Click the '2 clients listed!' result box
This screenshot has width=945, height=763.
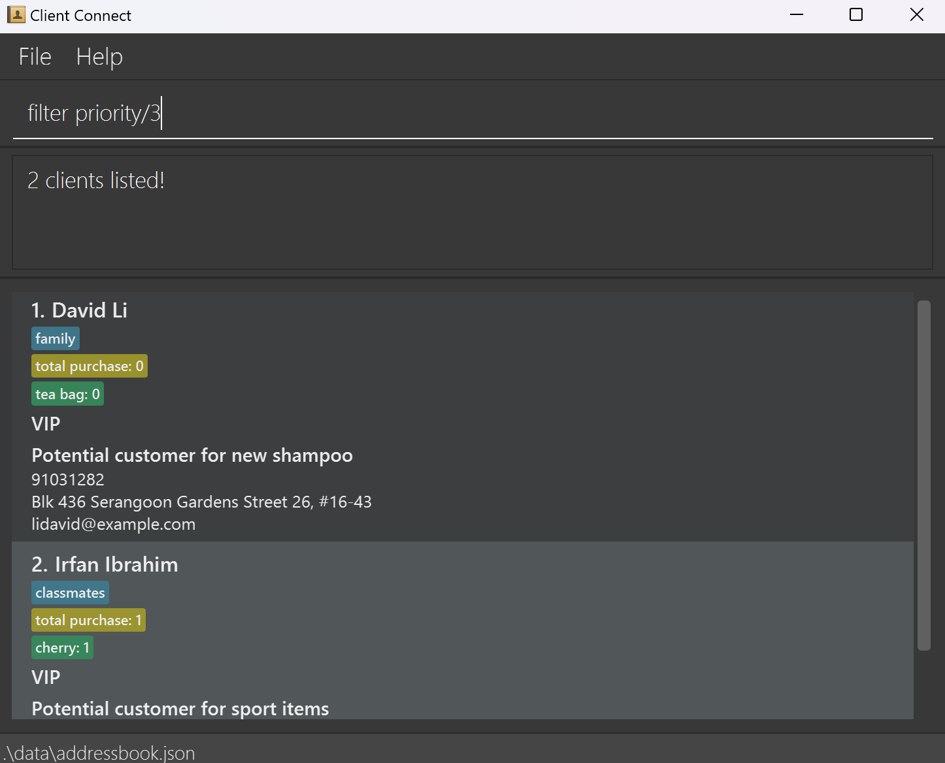click(x=472, y=212)
